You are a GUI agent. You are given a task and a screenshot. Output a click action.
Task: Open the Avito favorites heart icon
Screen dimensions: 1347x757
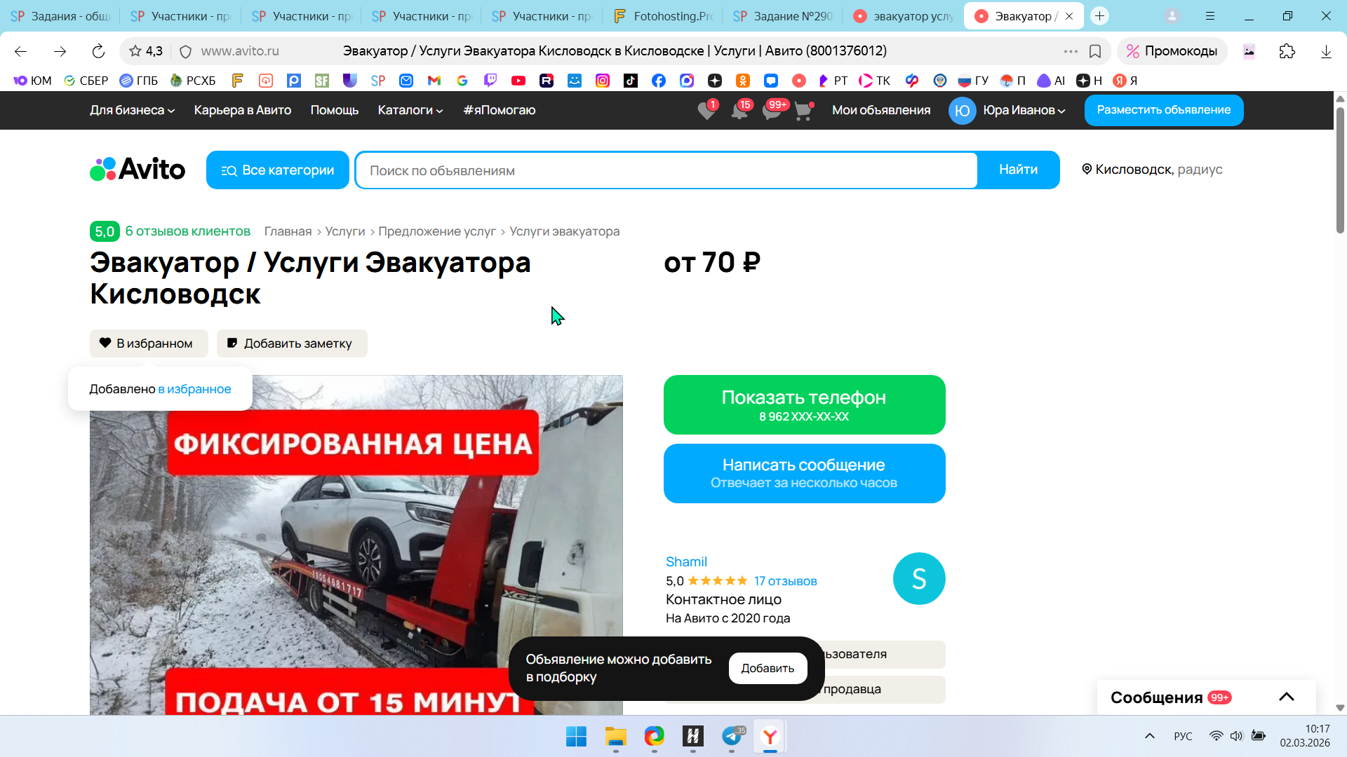[x=706, y=111]
